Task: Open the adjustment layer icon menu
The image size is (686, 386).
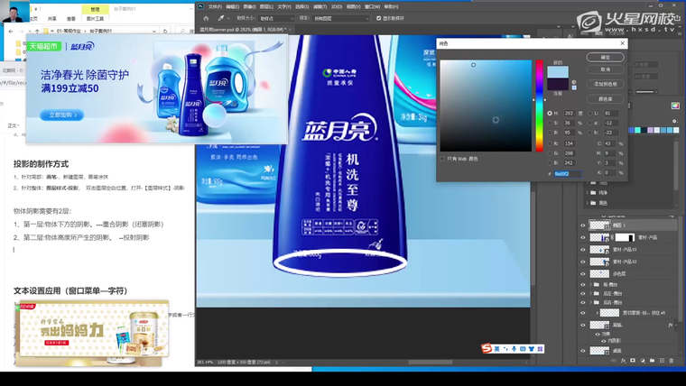Action: click(642, 361)
